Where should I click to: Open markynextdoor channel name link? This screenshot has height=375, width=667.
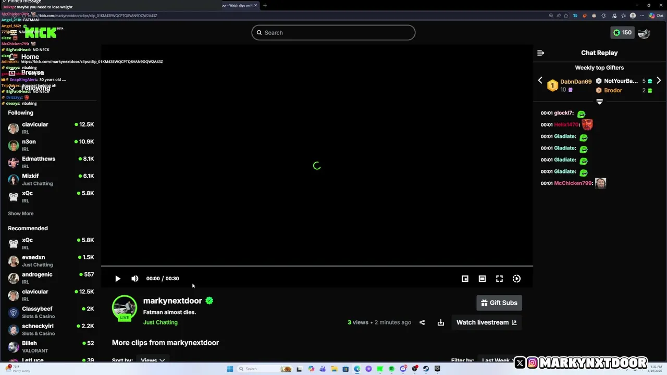click(x=172, y=301)
